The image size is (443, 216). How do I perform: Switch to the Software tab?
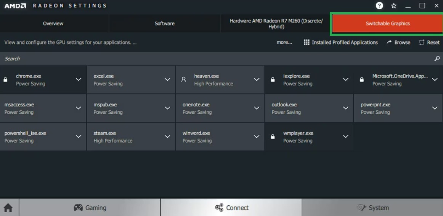164,24
